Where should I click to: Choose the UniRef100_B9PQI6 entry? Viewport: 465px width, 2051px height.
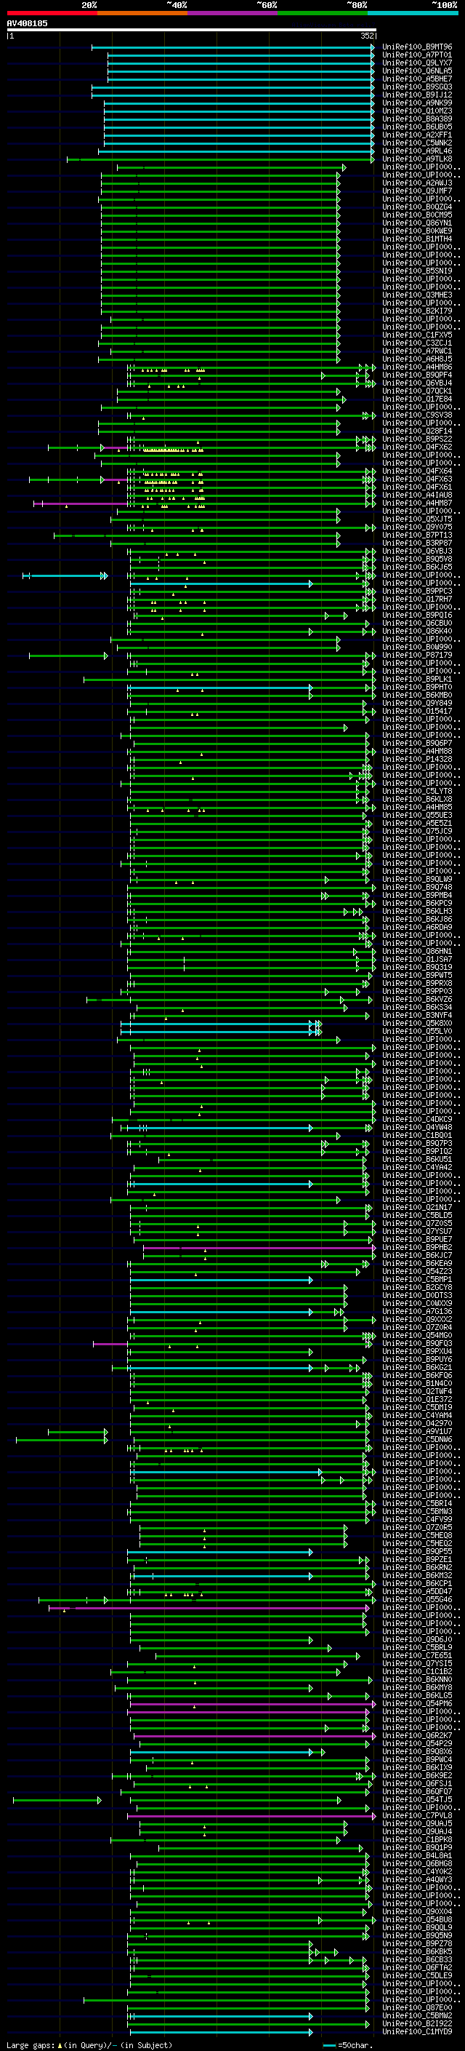(416, 615)
